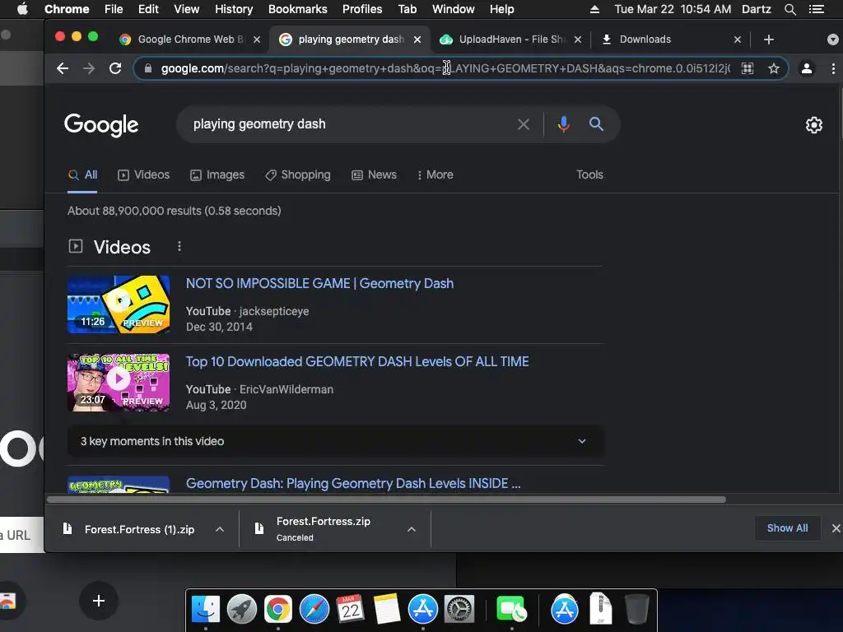Close the Downloads tab
This screenshot has height=632, width=843.
click(738, 39)
